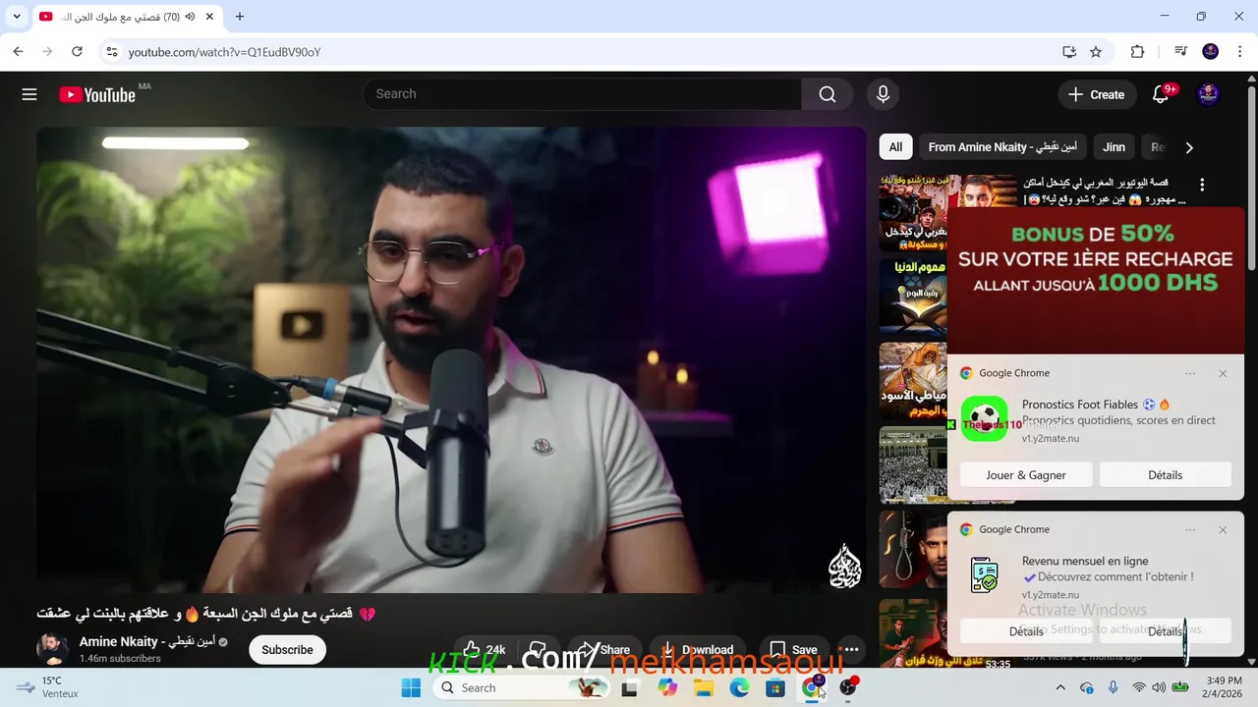Open Microsoft Store from the taskbar
Screen dimensions: 1258x707
(x=775, y=688)
